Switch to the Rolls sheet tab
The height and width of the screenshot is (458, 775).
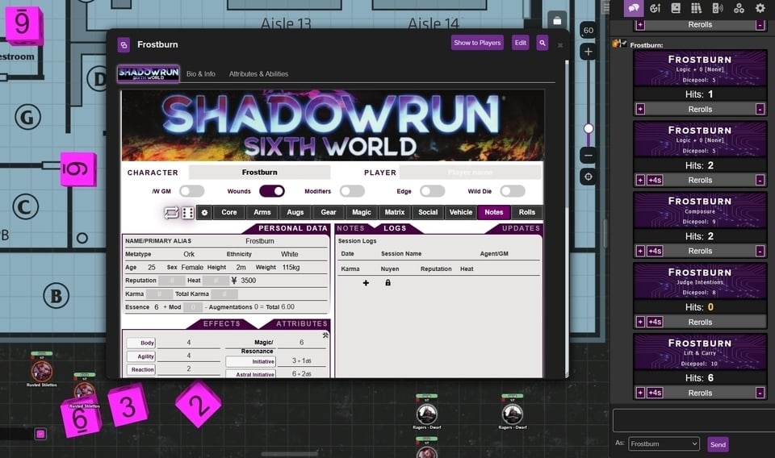527,212
